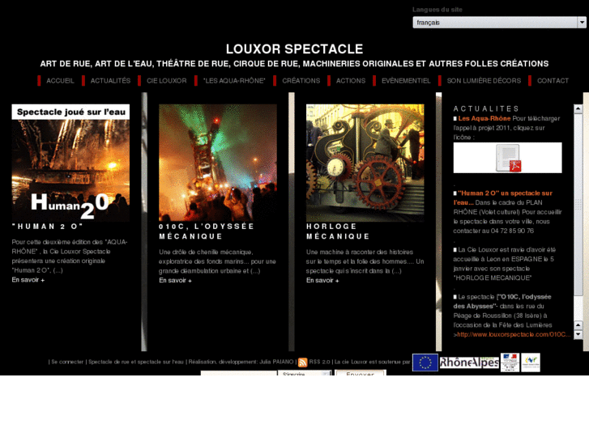The image size is (589, 441).
Task: Open the S'inscrire dropdown
Action: pos(305,374)
